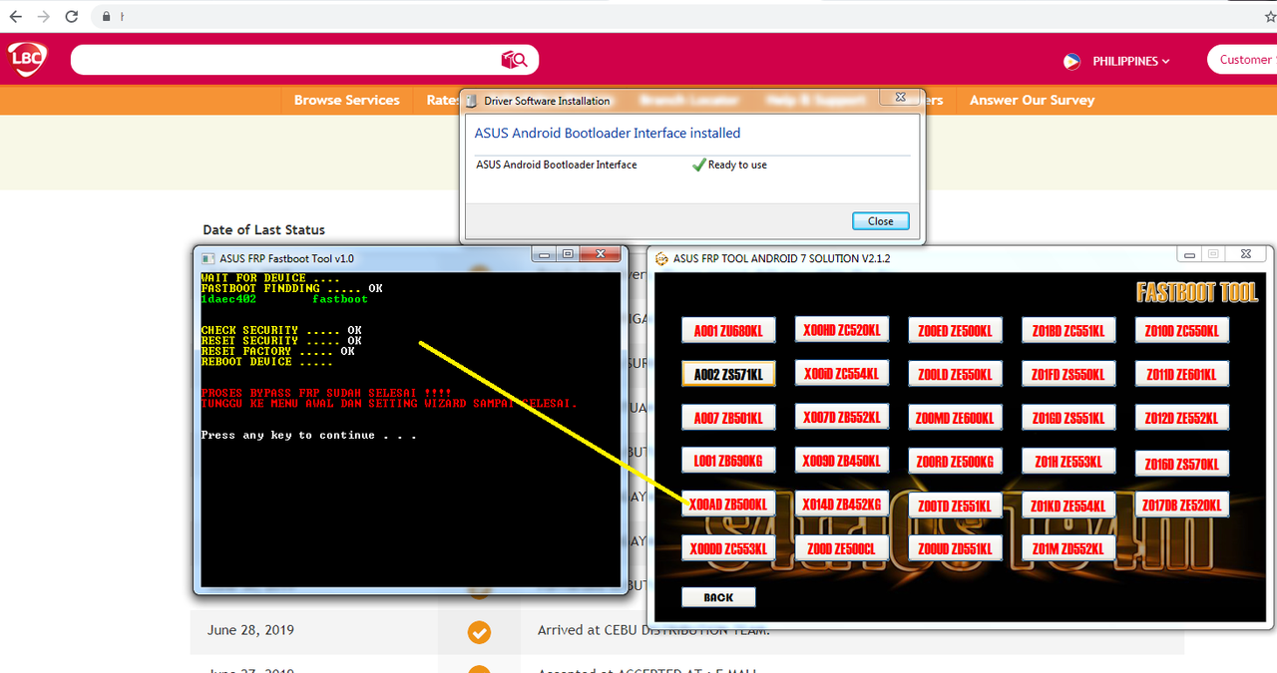
Task: Select the A002 ZS571KL model button
Action: click(x=728, y=374)
